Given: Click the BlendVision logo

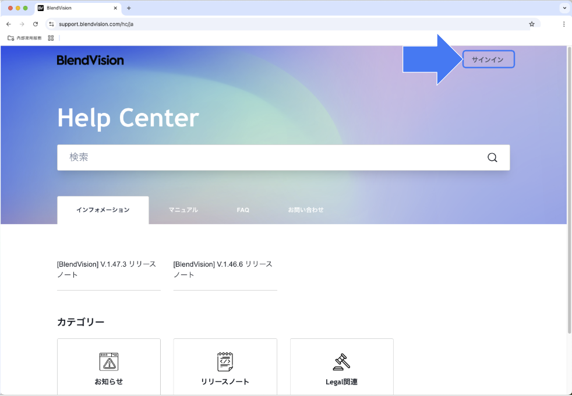Looking at the screenshot, I should [x=90, y=60].
